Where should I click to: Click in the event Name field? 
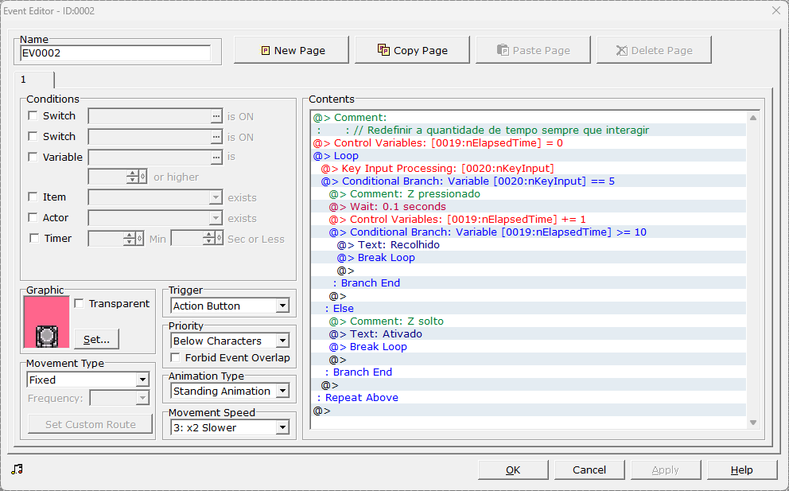pyautogui.click(x=115, y=53)
